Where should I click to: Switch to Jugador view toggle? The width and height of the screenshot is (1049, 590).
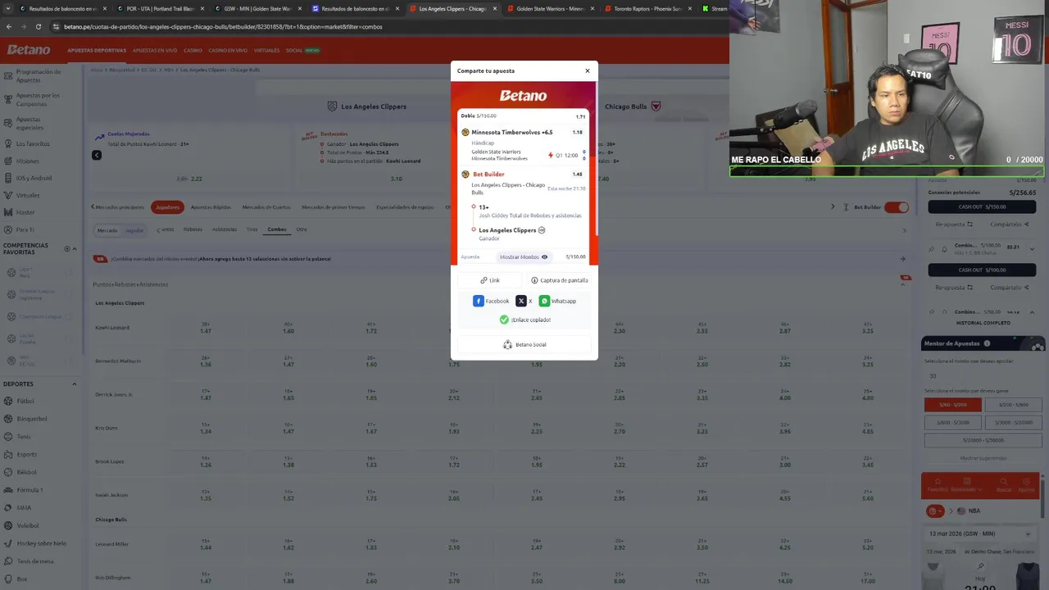(134, 230)
